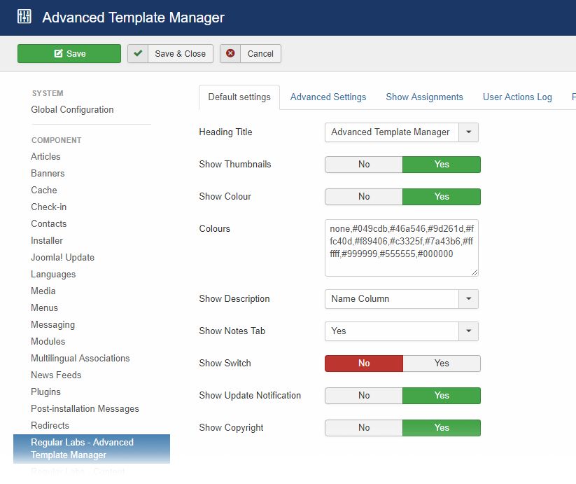This screenshot has height=484, width=576.
Task: Open Menus component settings
Action: pyautogui.click(x=45, y=308)
